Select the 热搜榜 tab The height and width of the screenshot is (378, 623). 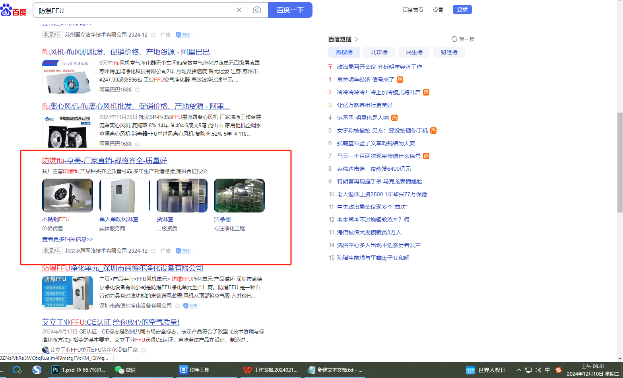344,52
